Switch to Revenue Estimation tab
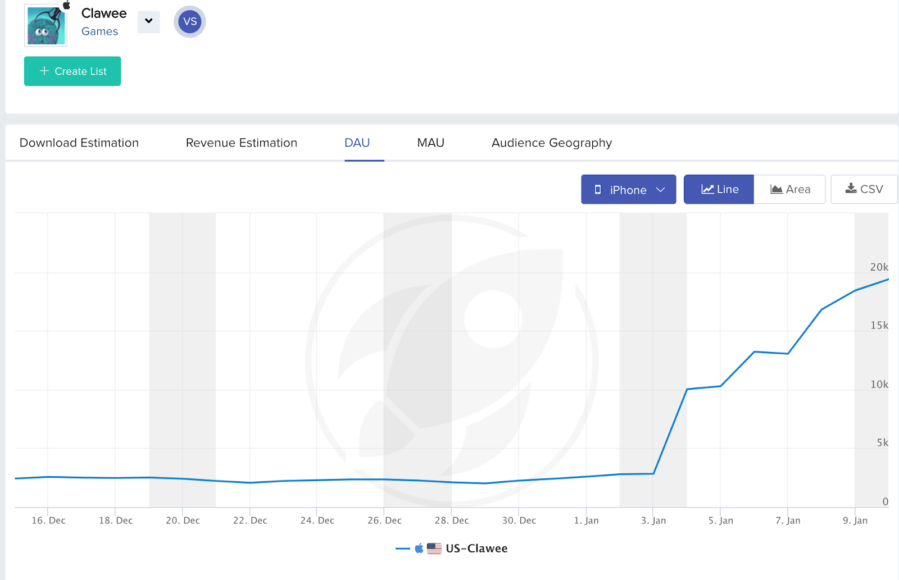Viewport: 899px width, 580px height. point(242,143)
